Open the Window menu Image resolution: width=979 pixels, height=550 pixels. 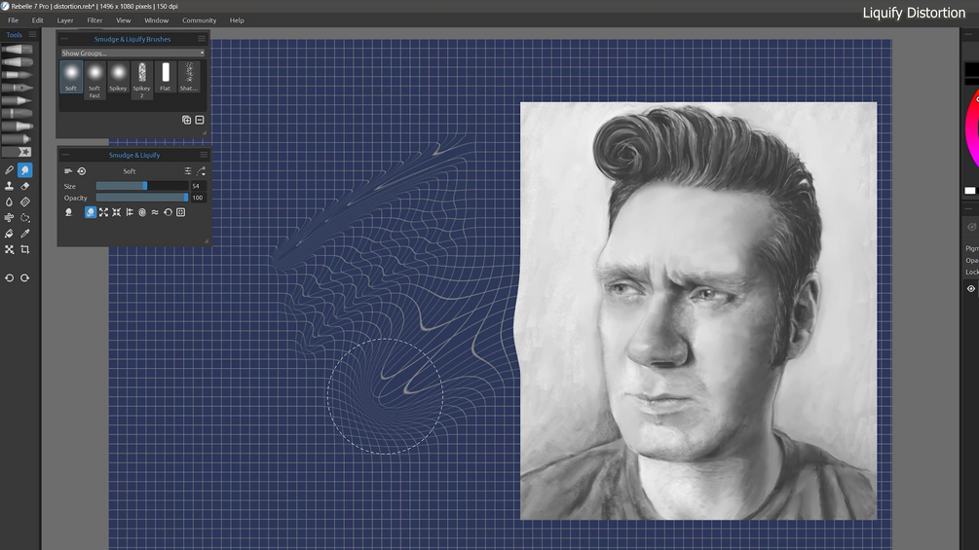coord(156,20)
